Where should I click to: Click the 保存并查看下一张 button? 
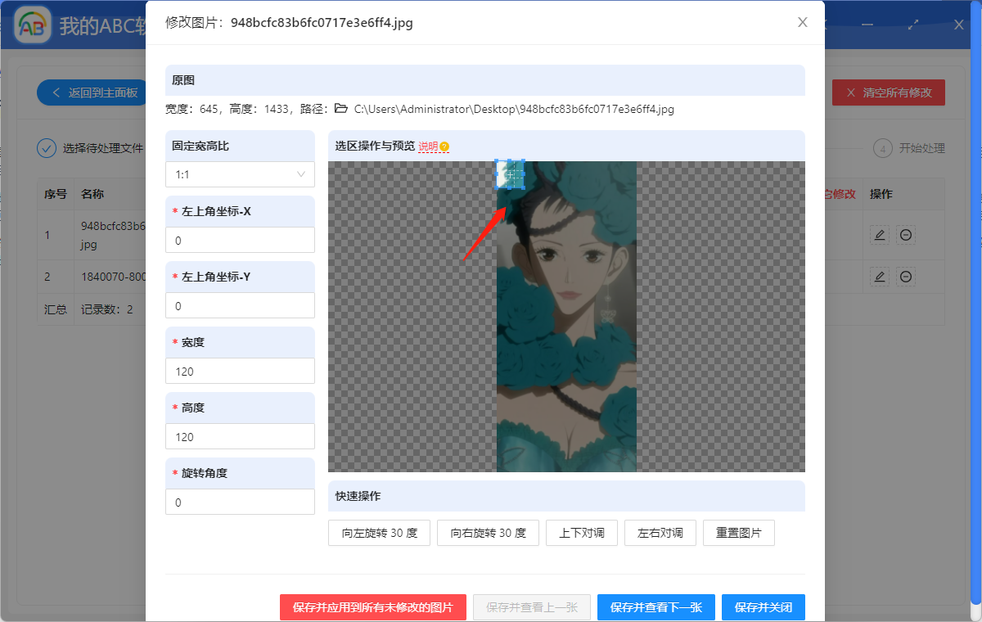click(x=655, y=607)
